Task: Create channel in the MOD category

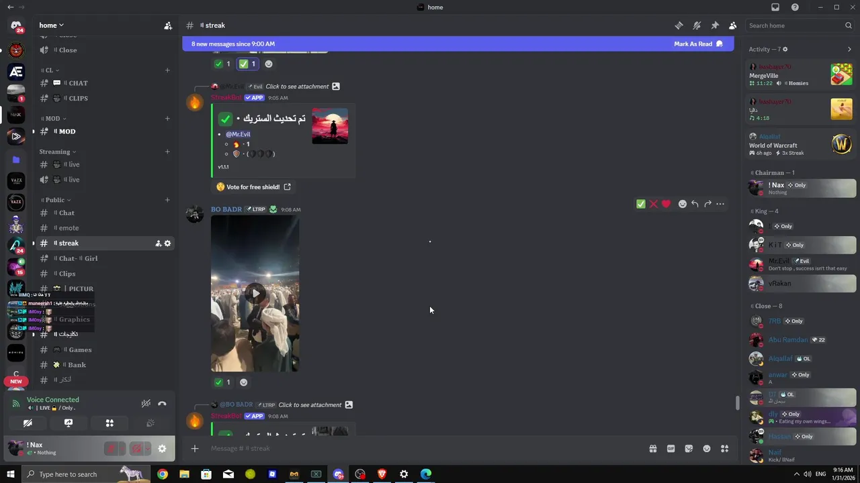Action: (x=167, y=119)
